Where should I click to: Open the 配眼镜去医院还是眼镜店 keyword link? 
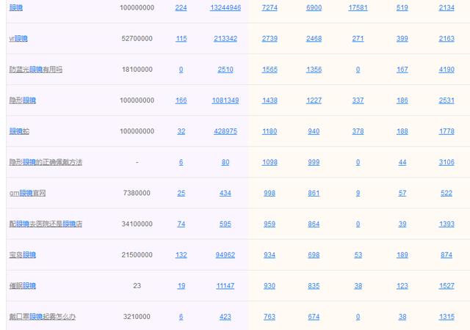[46, 224]
